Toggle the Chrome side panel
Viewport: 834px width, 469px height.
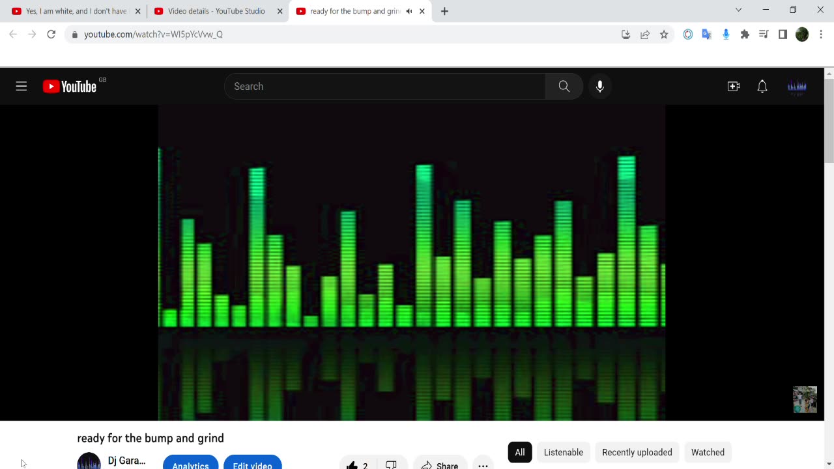tap(783, 35)
